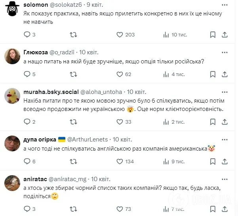Like дупа огірка's tweet with 134 likes
The height and width of the screenshot is (216, 238).
pos(120,161)
